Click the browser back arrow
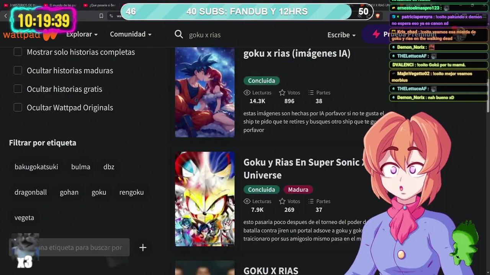 pyautogui.click(x=6, y=16)
